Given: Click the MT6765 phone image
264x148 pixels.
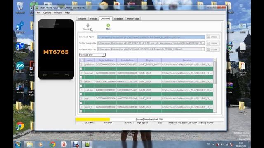Looking at the screenshot, I should [x=56, y=49].
